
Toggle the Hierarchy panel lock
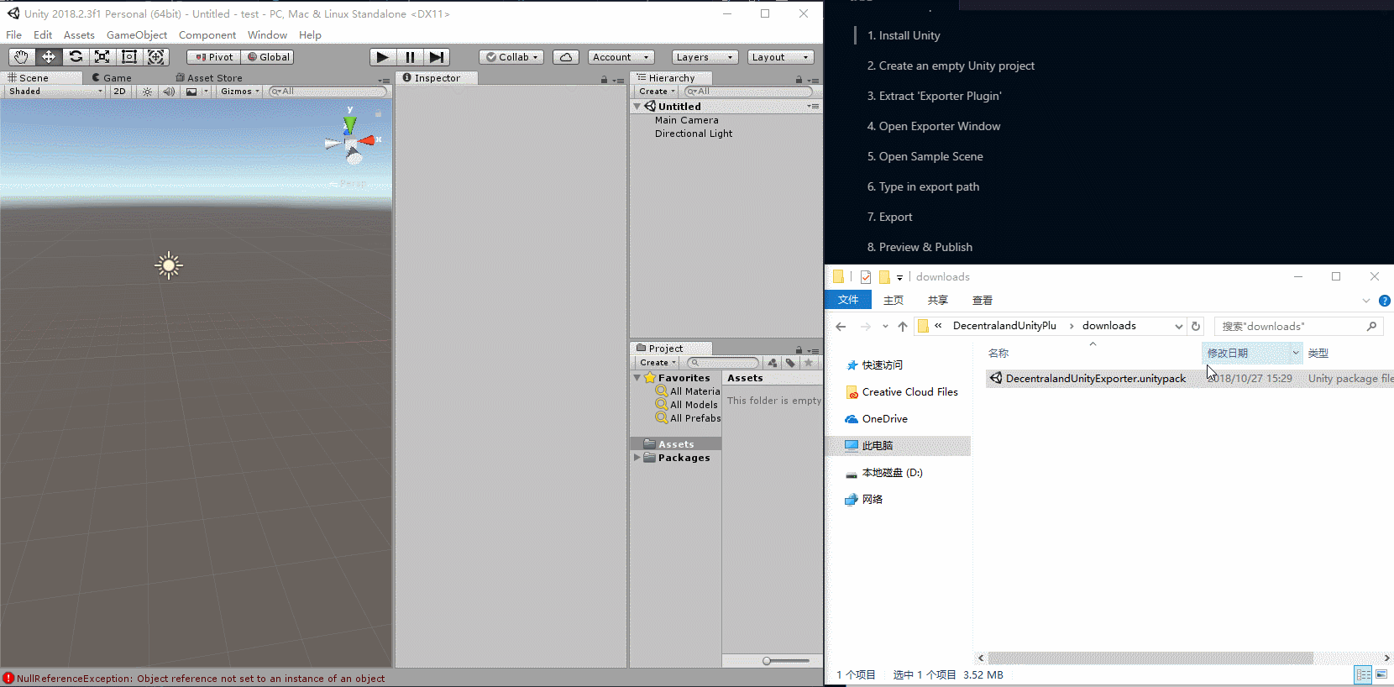[x=799, y=80]
